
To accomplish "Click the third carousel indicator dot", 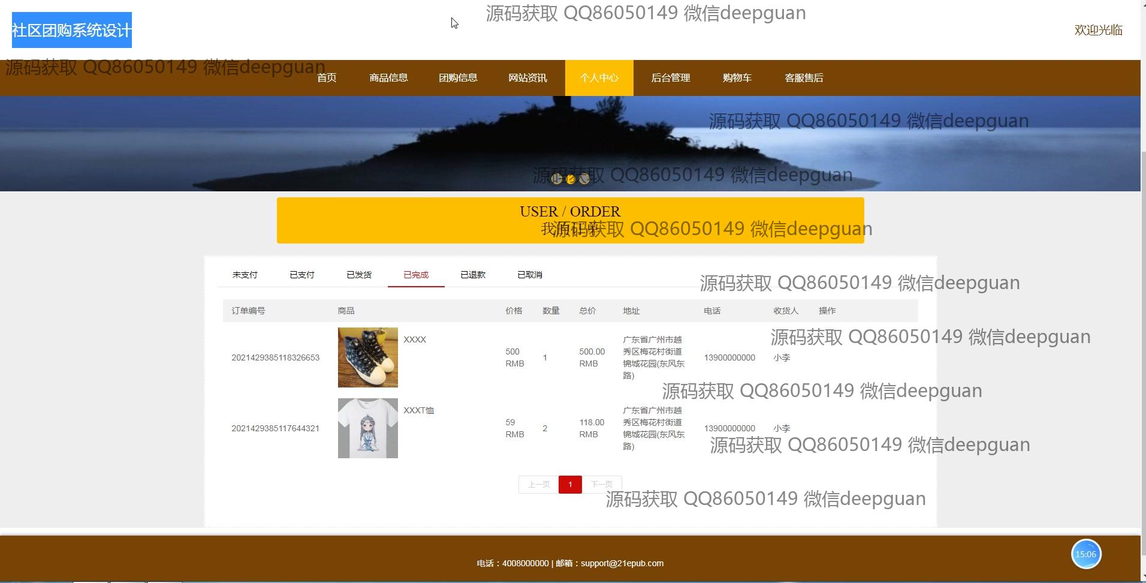I will (584, 179).
